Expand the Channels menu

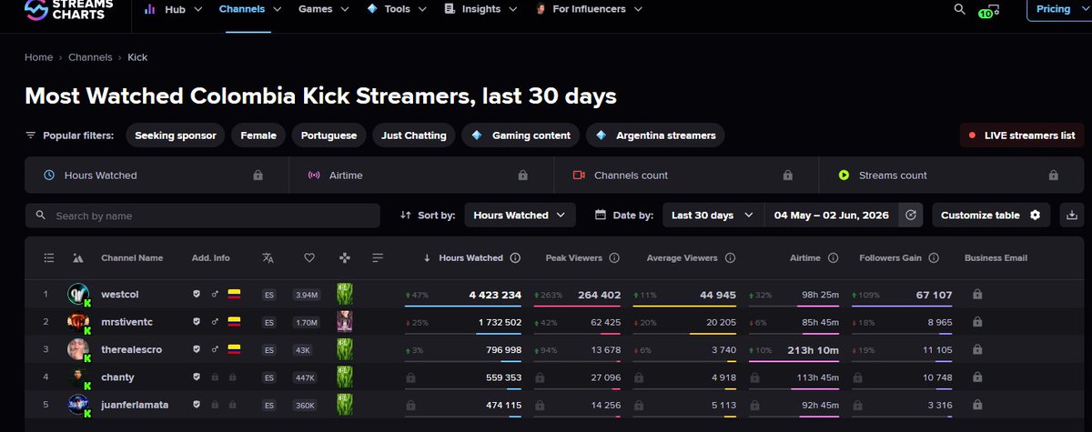[x=248, y=9]
